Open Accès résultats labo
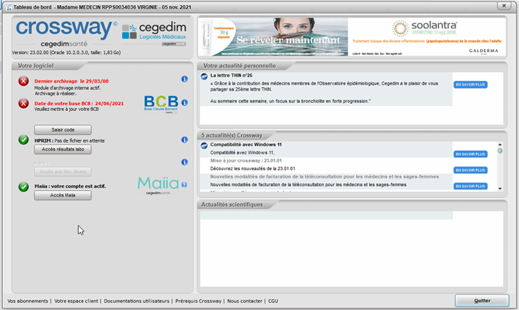 point(63,149)
